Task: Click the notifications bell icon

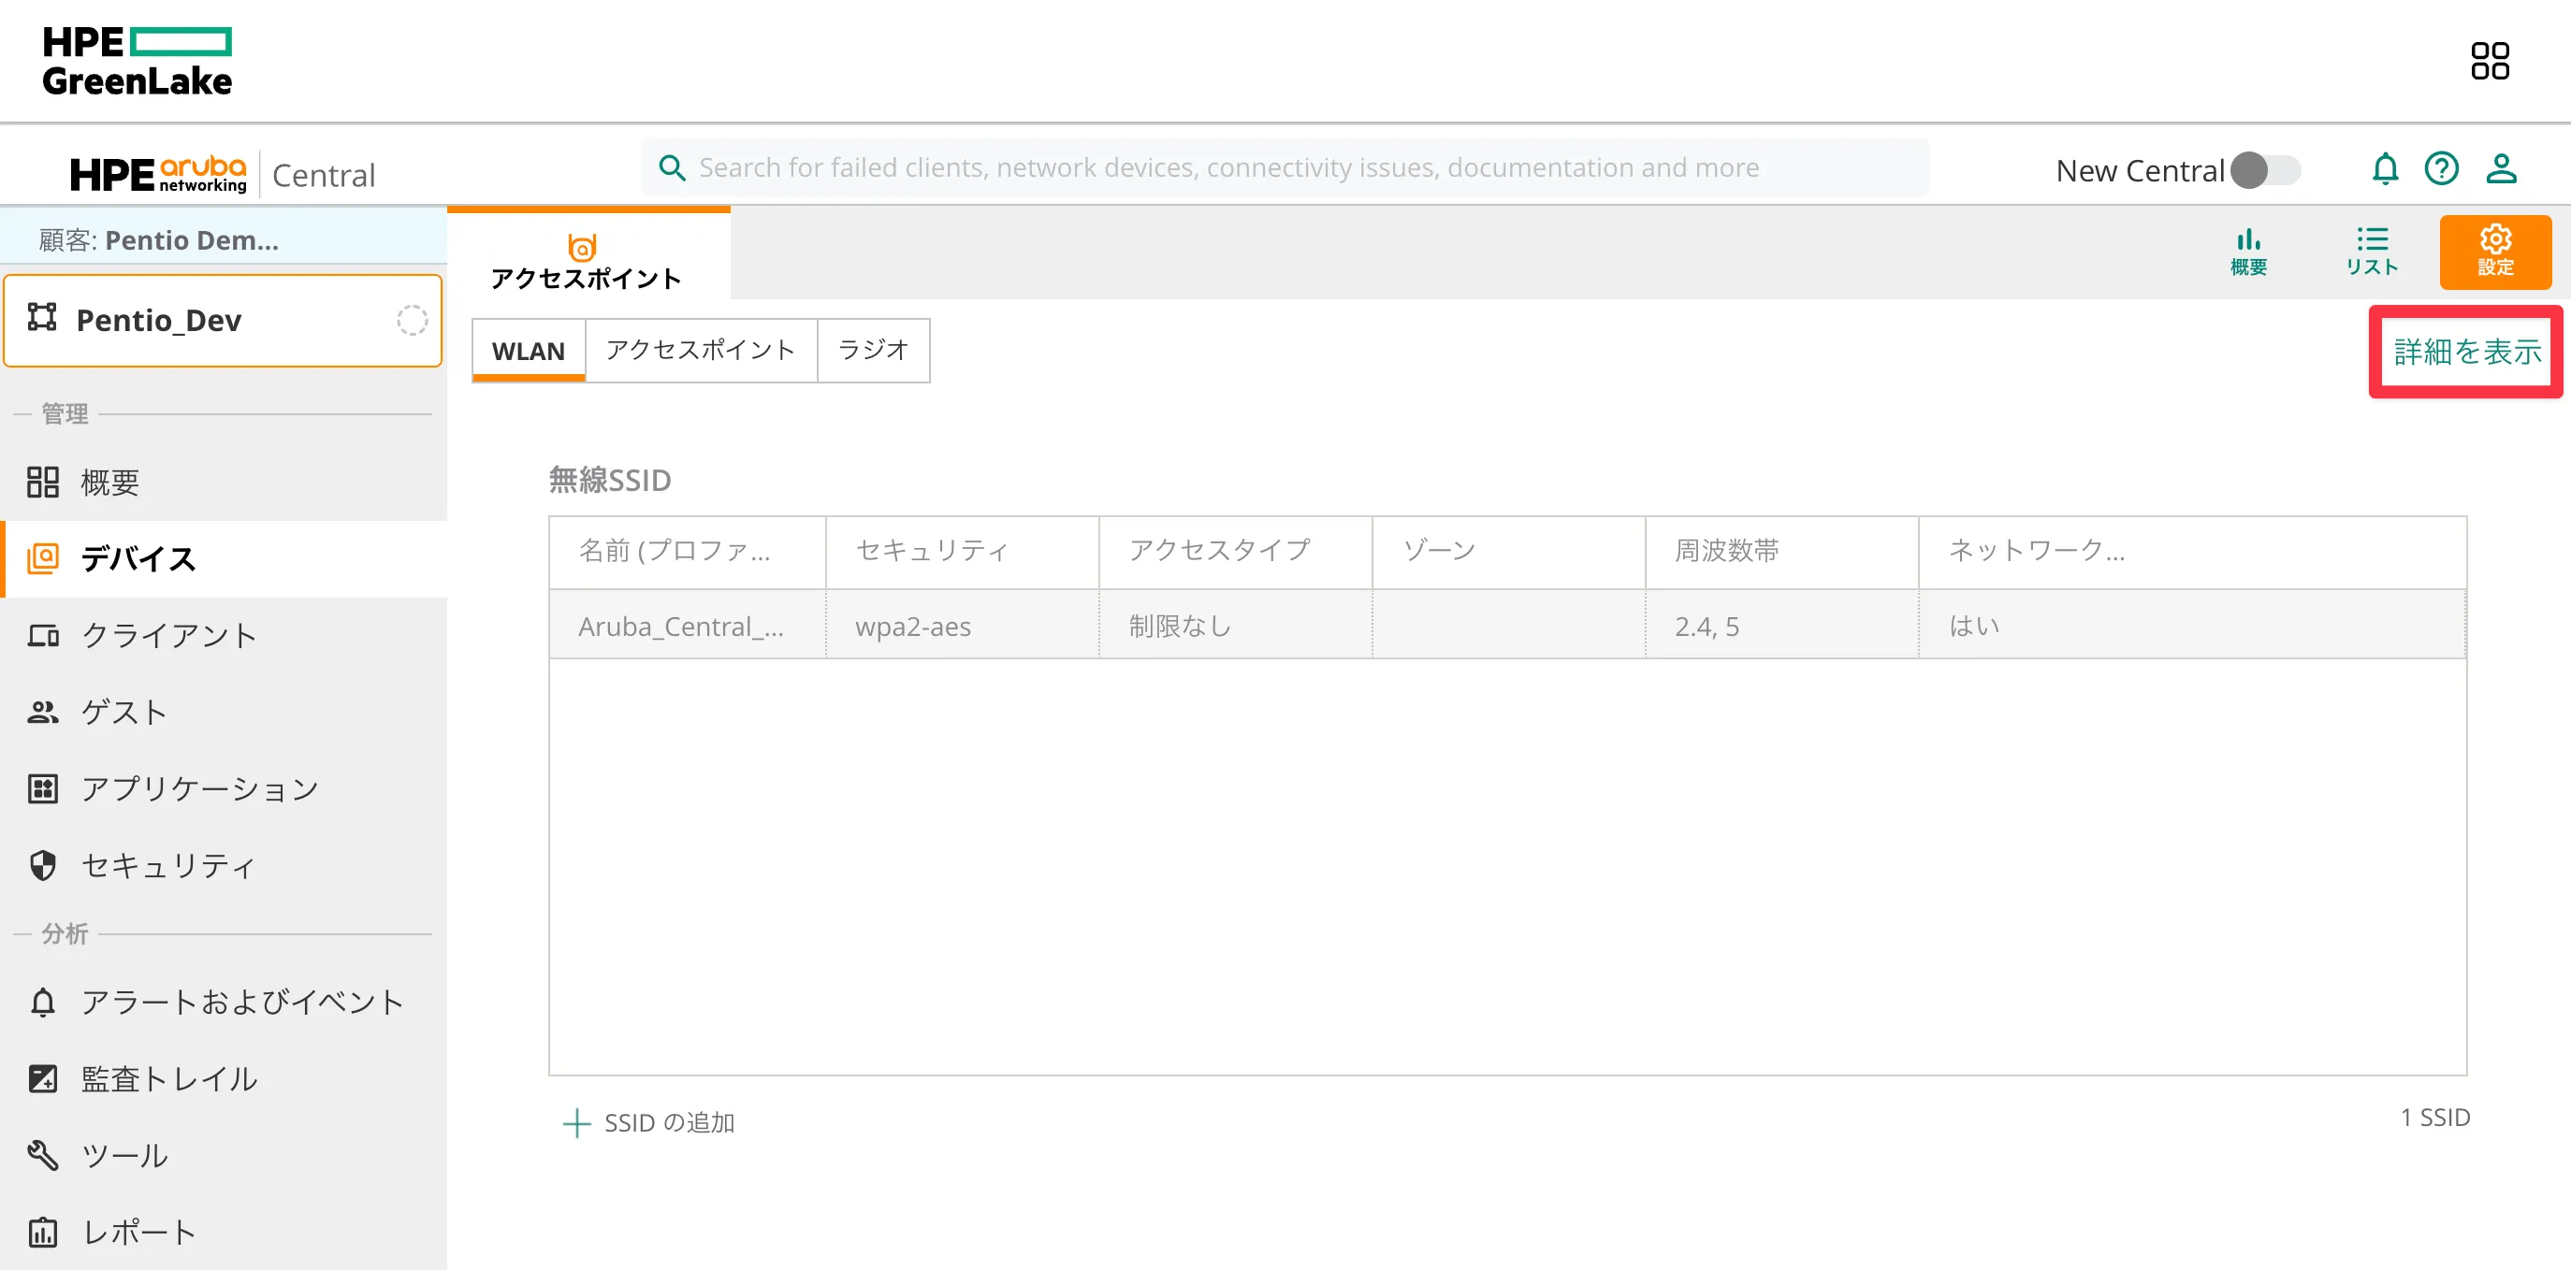Action: 2385,168
